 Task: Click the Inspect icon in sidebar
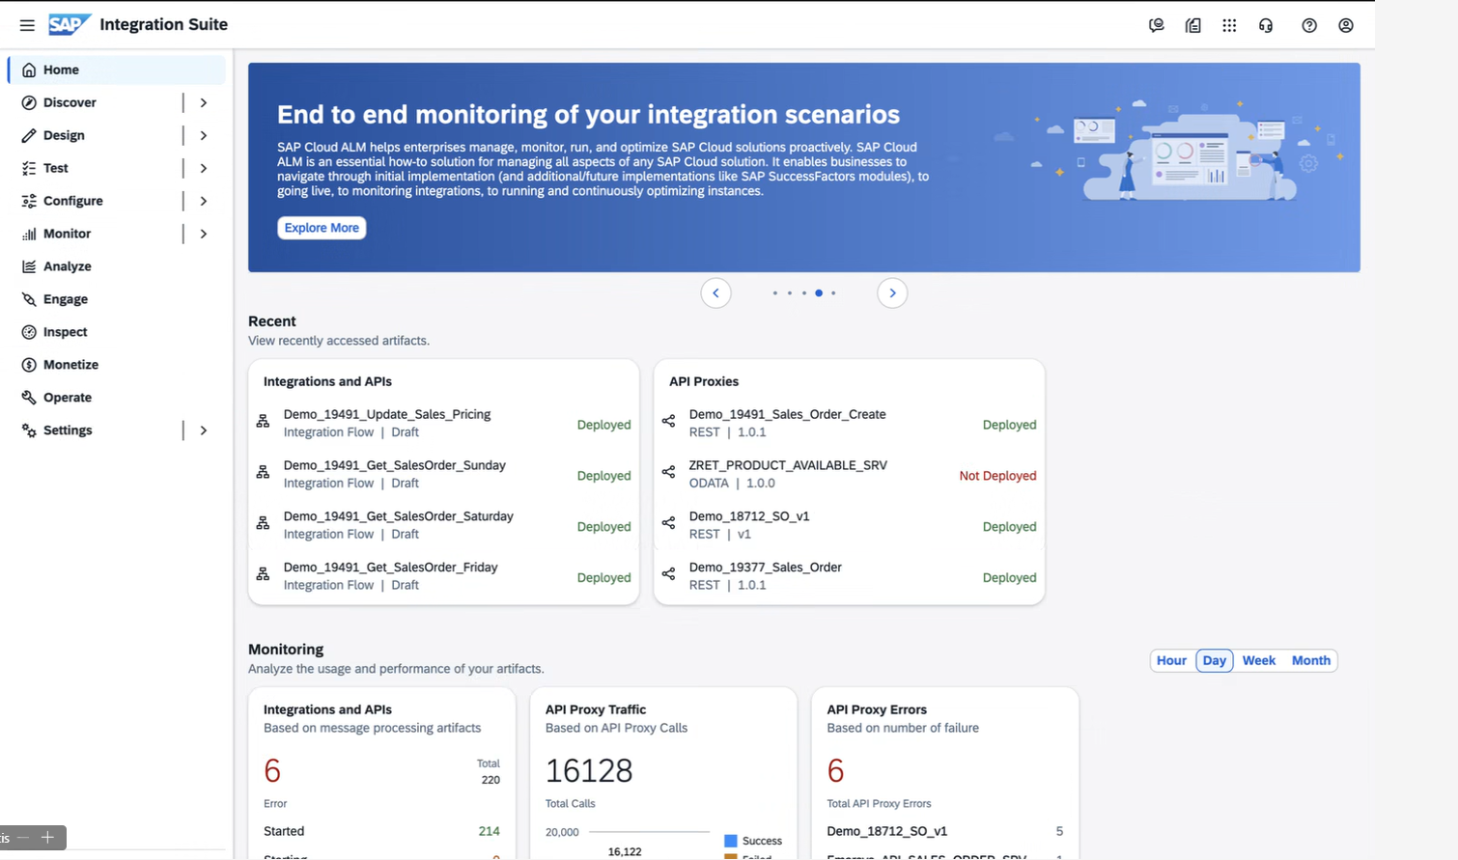(x=29, y=332)
